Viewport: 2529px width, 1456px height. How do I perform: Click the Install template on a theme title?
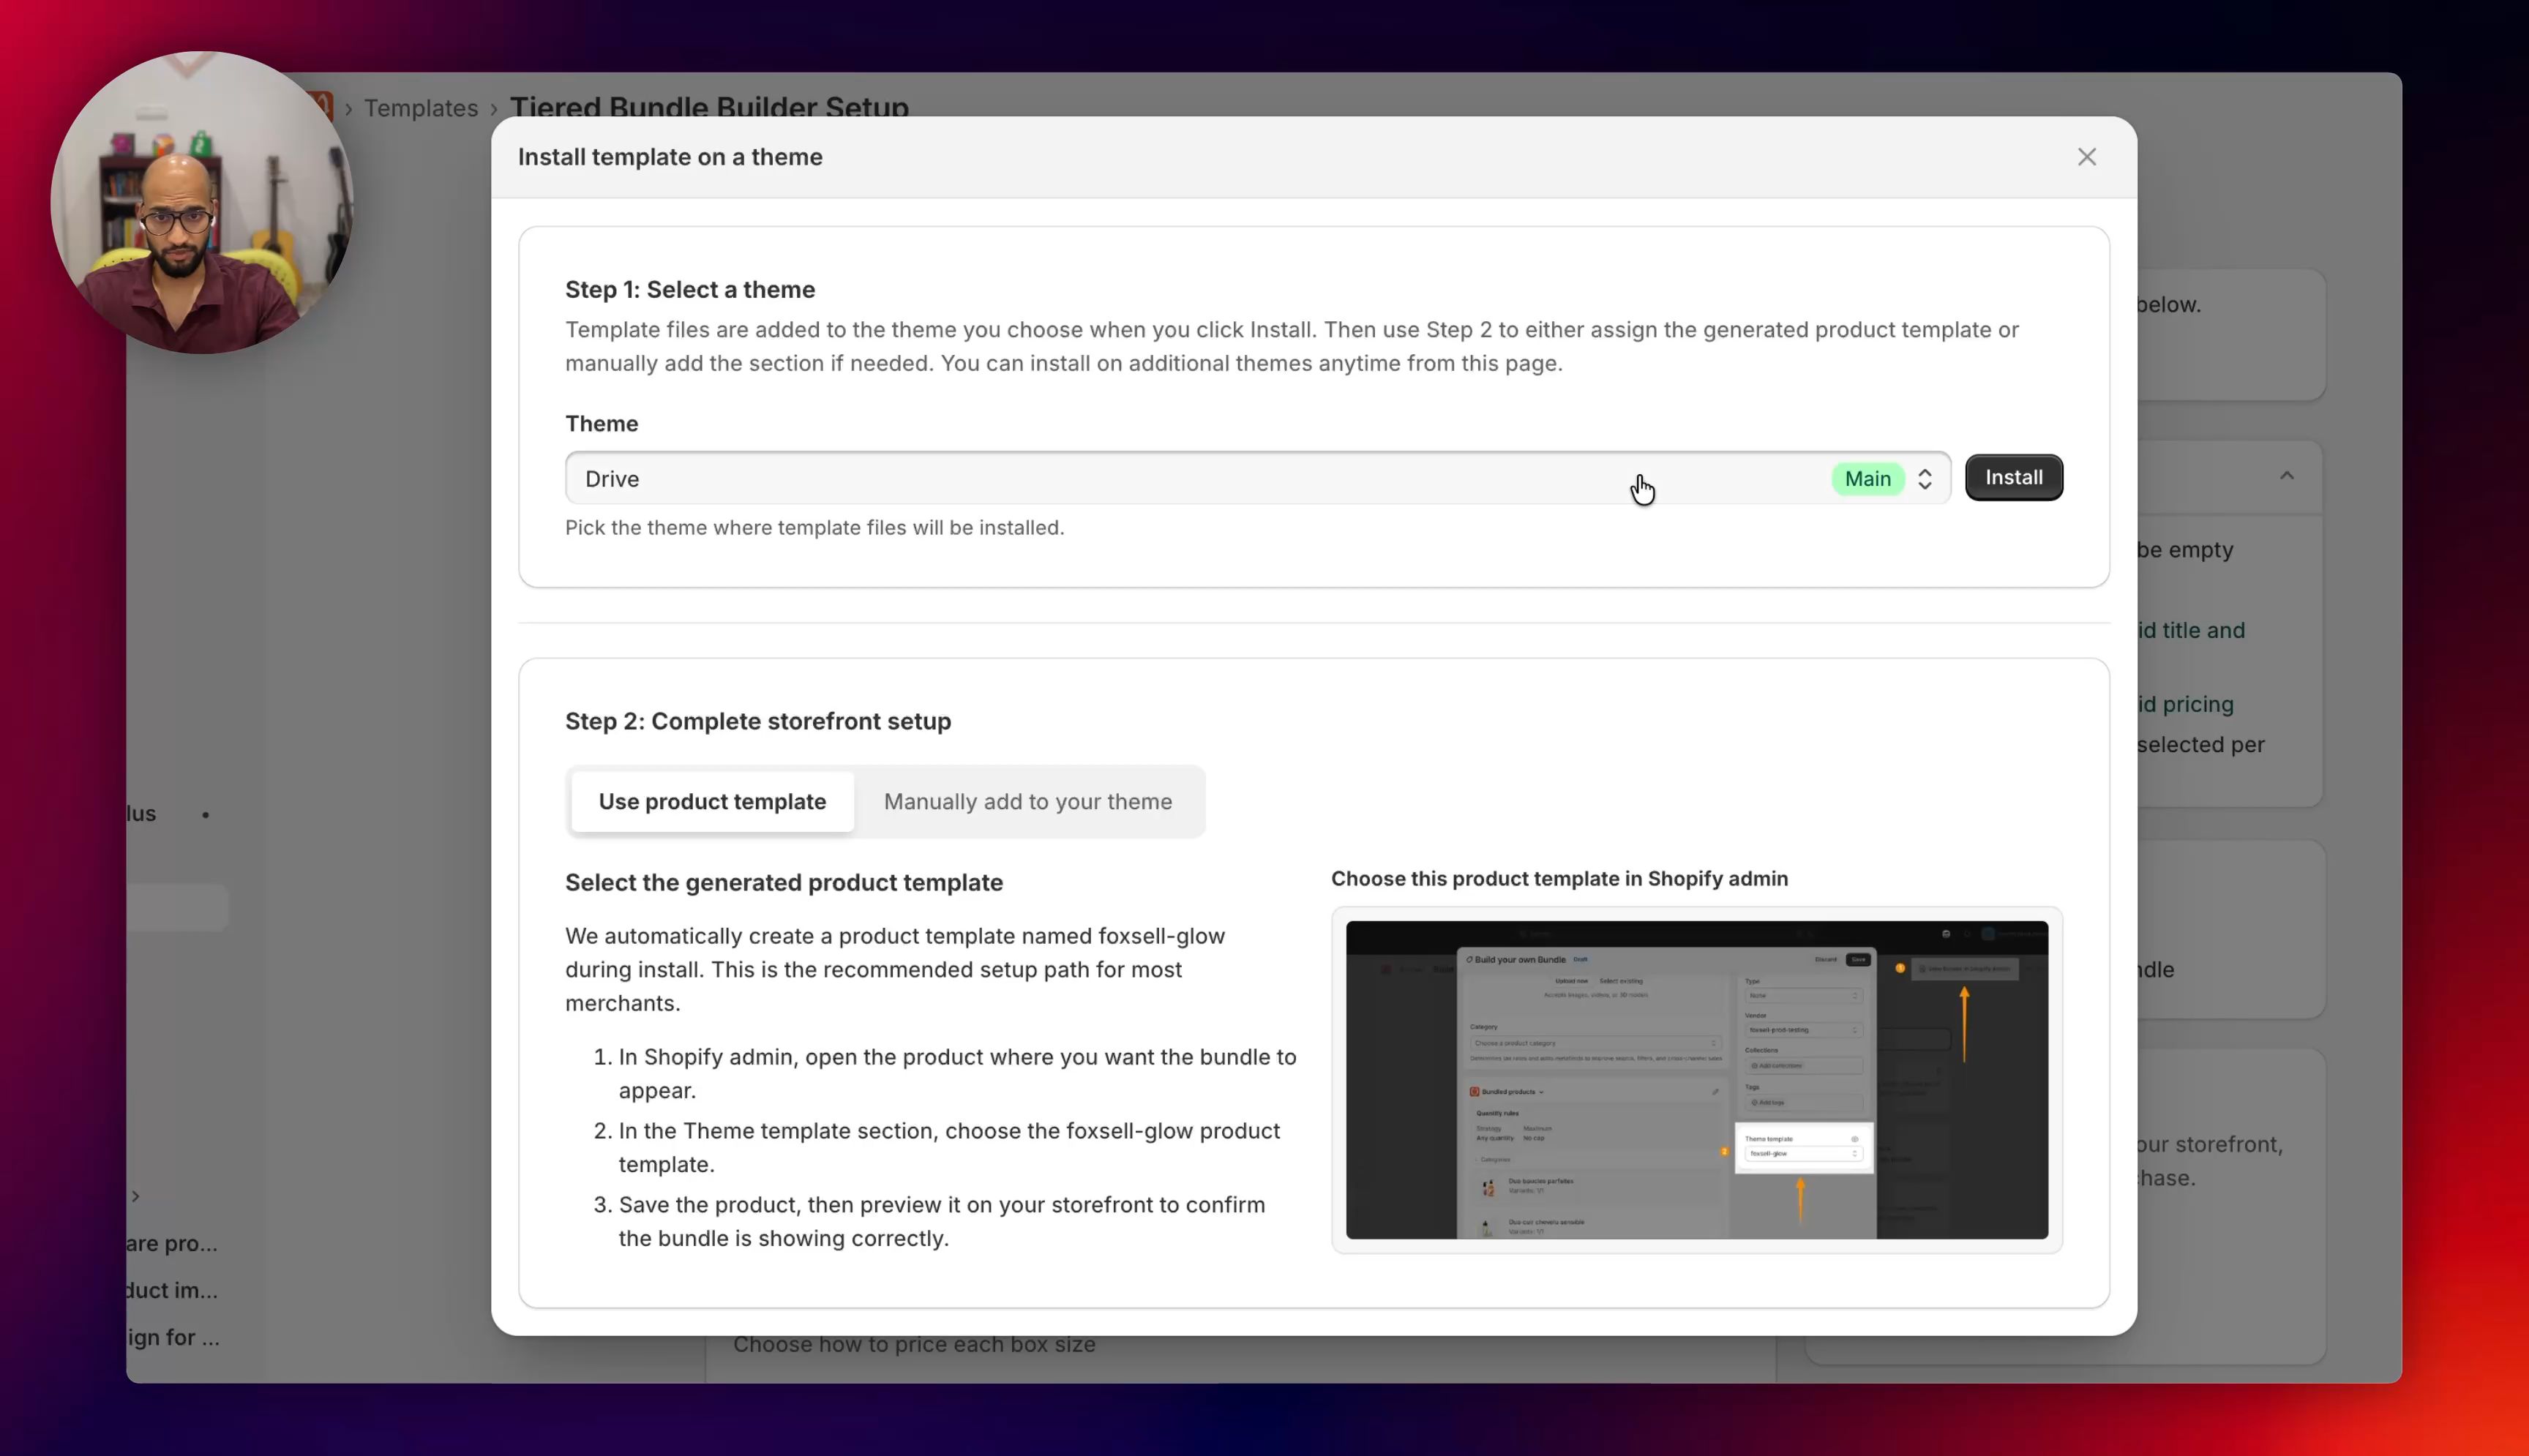pos(670,157)
